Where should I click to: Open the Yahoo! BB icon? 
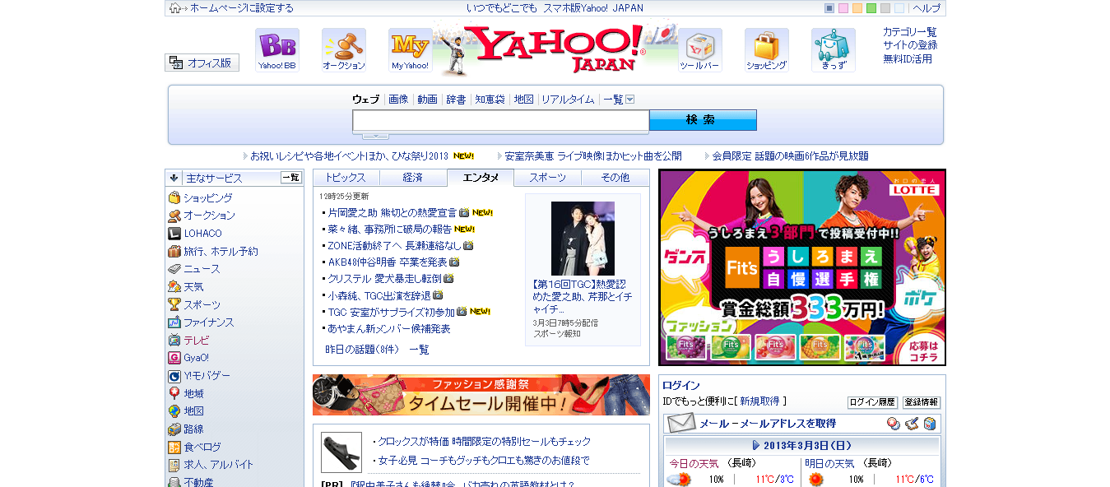276,50
